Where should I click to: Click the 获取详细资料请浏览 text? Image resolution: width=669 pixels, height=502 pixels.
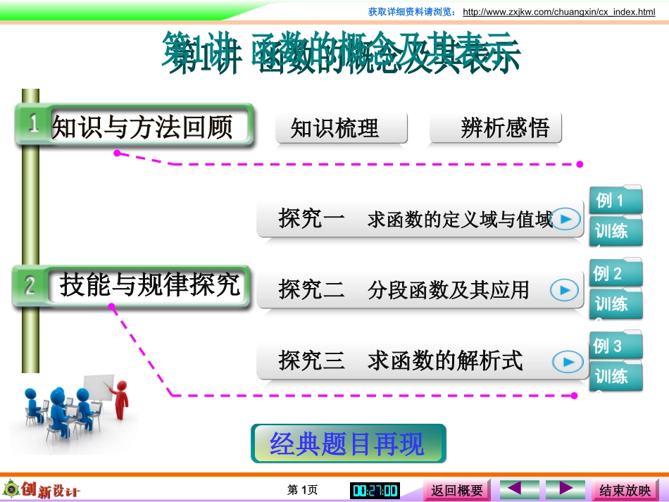411,12
